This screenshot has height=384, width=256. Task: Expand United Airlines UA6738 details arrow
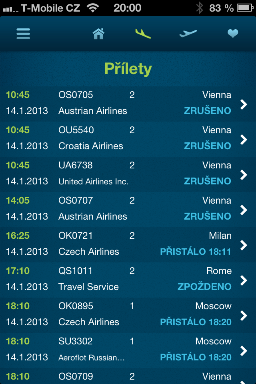click(243, 174)
